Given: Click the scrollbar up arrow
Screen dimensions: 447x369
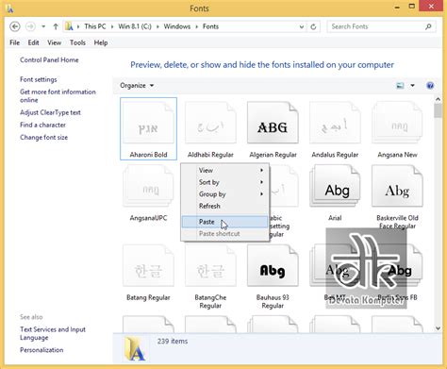Looking at the screenshot, I should click(438, 99).
